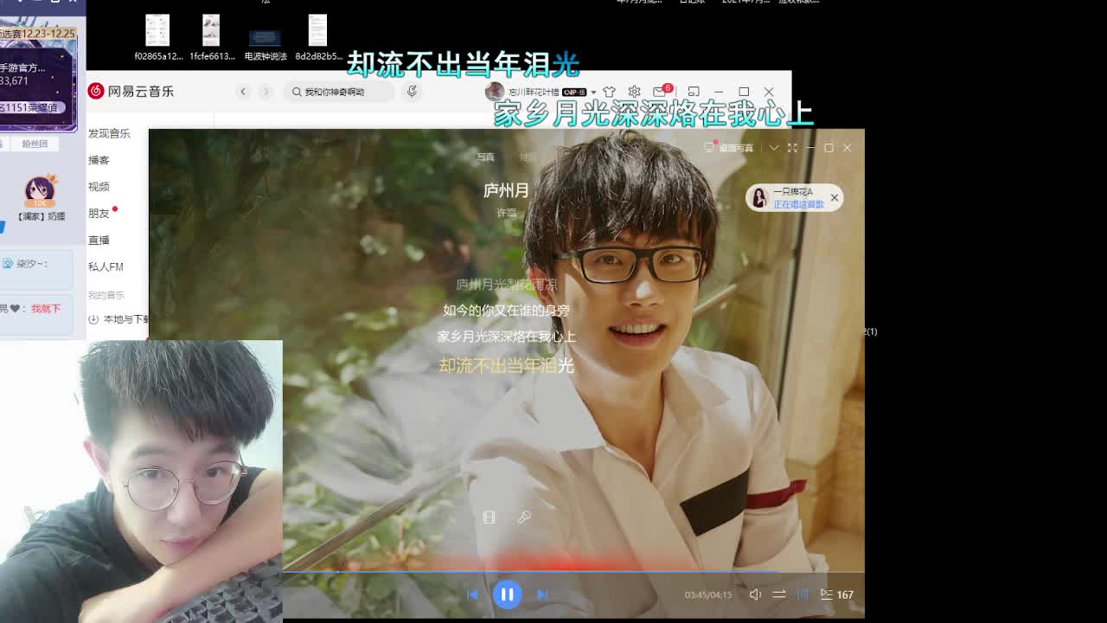
Task: Open the messages mail icon
Action: point(661,92)
